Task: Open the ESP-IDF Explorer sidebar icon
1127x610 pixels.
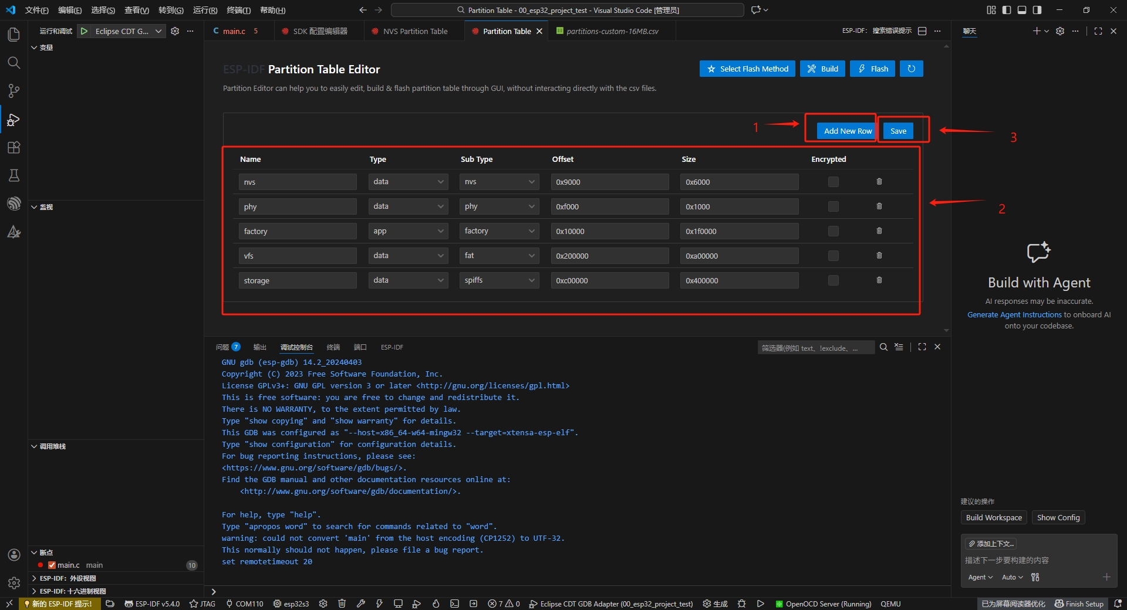Action: (x=14, y=204)
